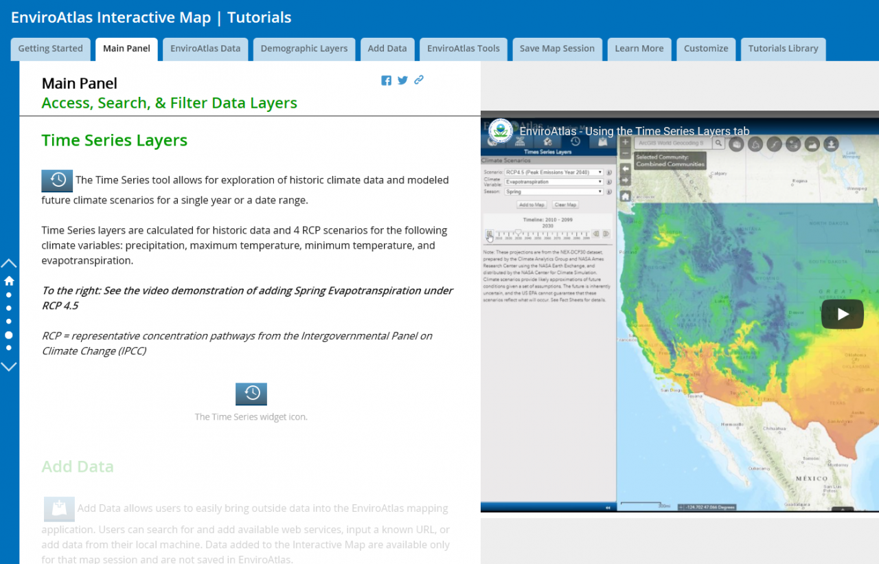This screenshot has height=564, width=879.
Task: Open the Tutorials Library tab
Action: [x=783, y=48]
